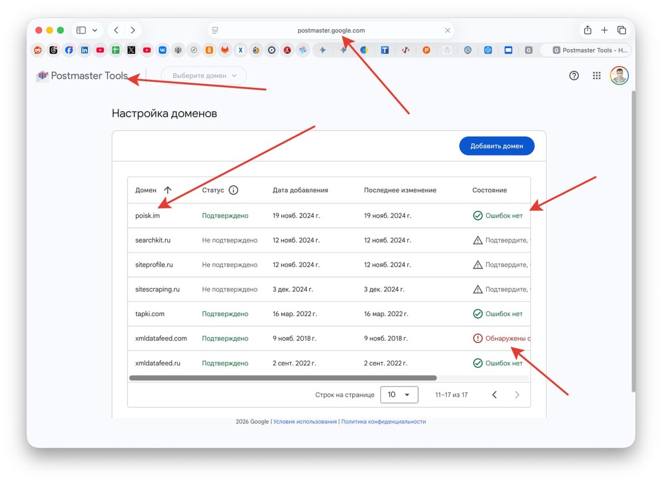
Task: Click the warning triangle for siteprofile.ru
Action: tap(478, 265)
